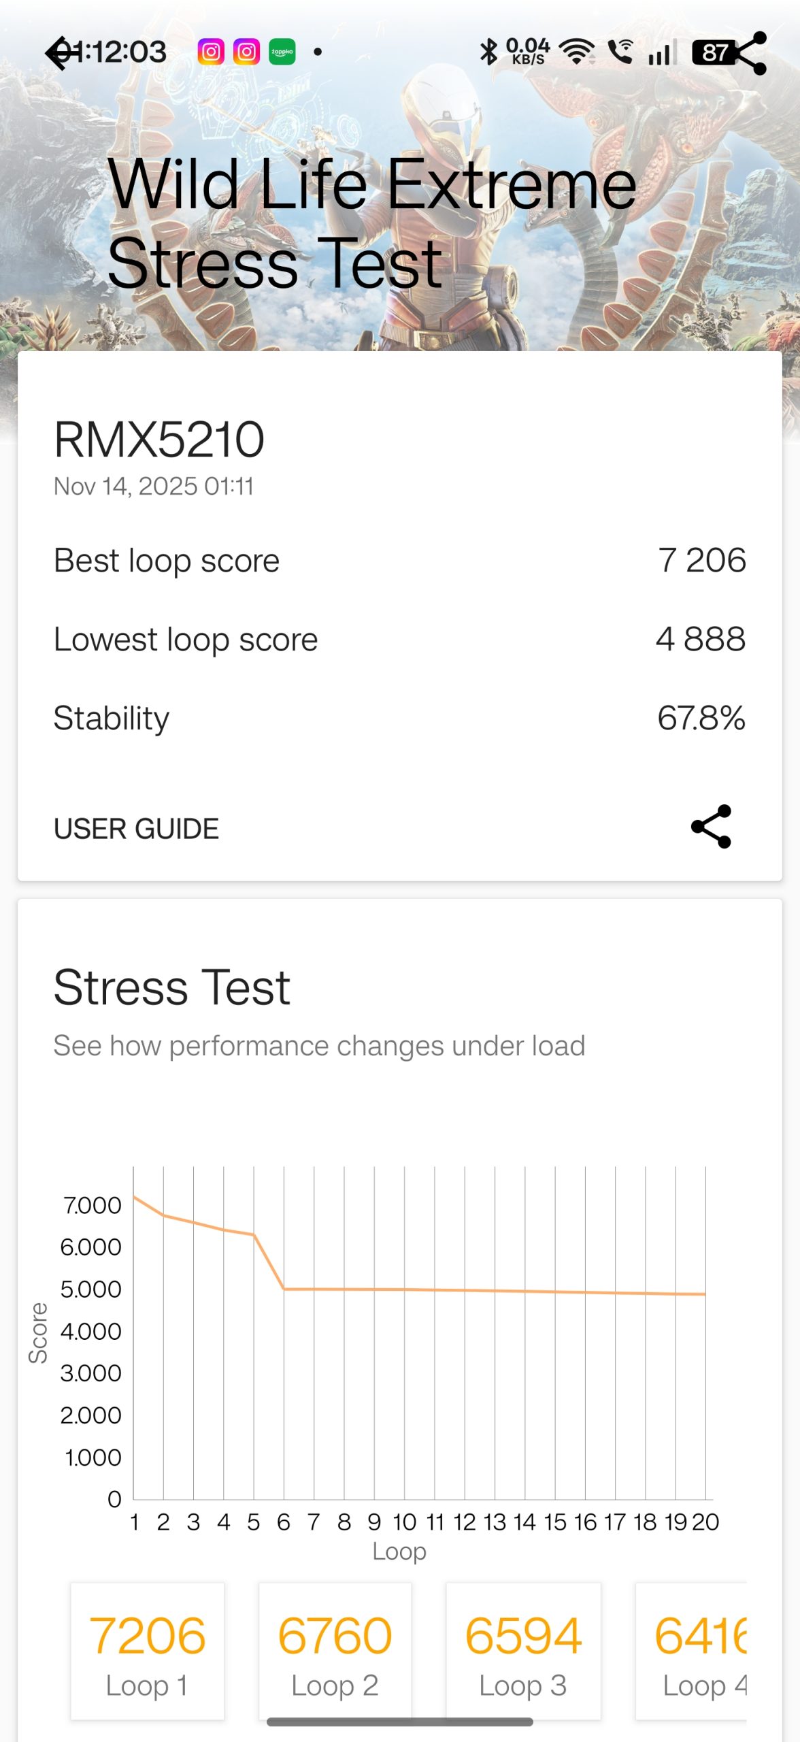Share result from the RMX5210 card
Screen dimensions: 800x1742
point(711,827)
